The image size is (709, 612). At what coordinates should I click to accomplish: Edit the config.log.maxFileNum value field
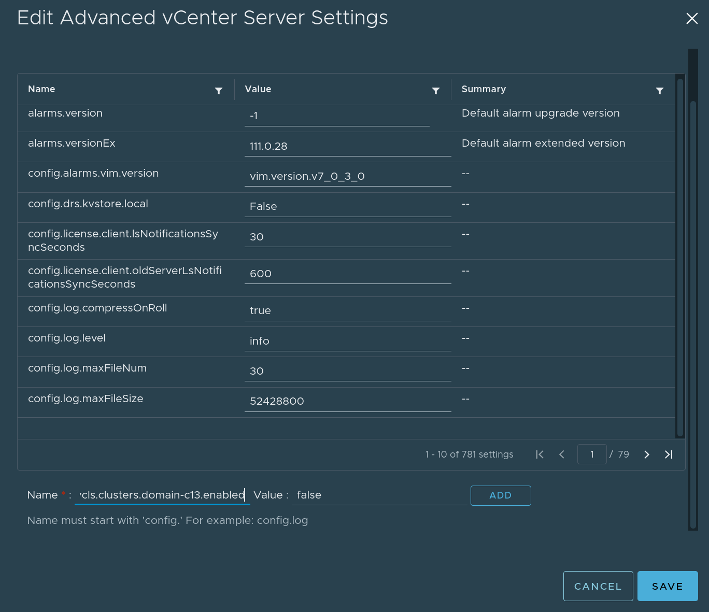348,371
